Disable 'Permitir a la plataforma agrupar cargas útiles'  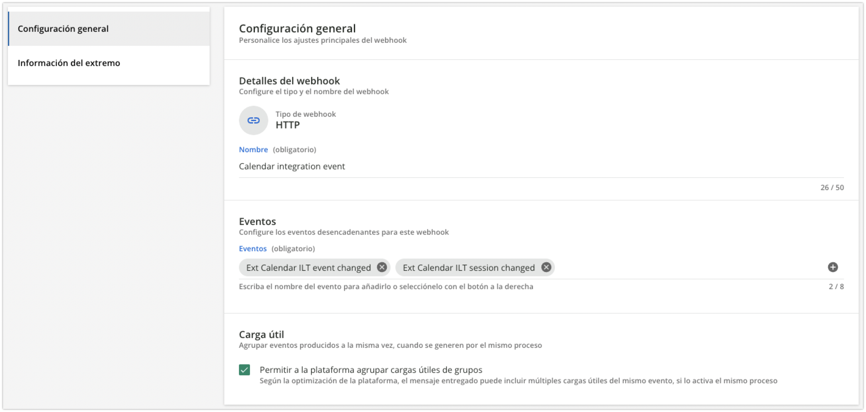click(x=245, y=370)
